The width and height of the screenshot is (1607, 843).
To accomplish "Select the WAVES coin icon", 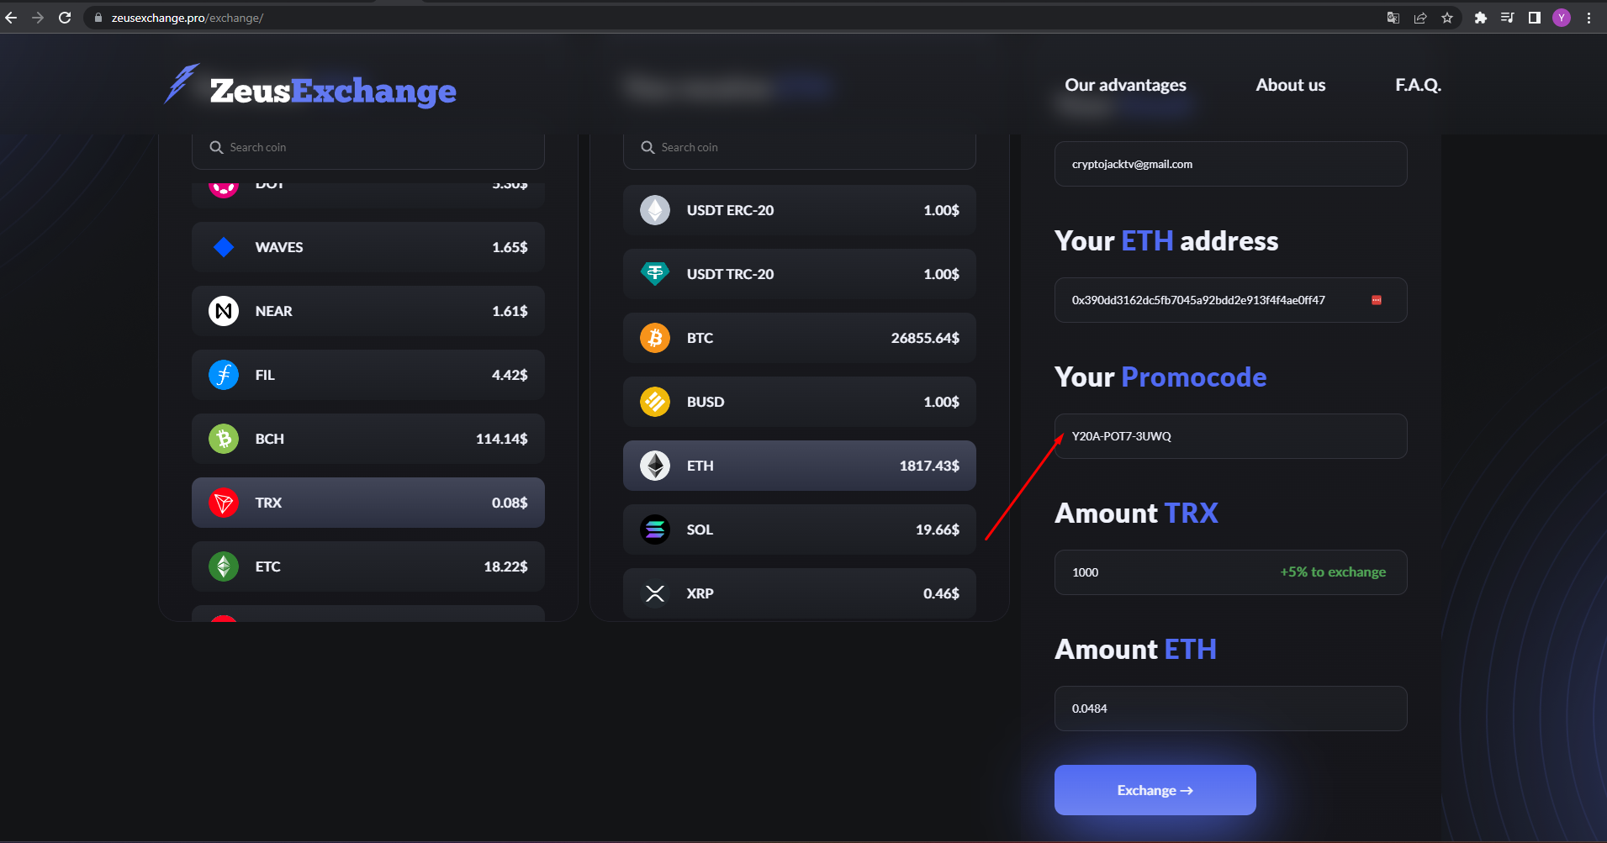I will (224, 247).
